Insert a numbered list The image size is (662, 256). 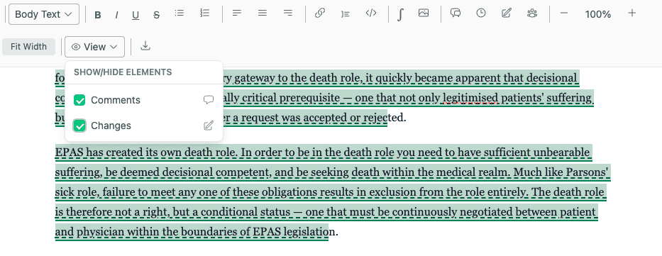coord(205,13)
